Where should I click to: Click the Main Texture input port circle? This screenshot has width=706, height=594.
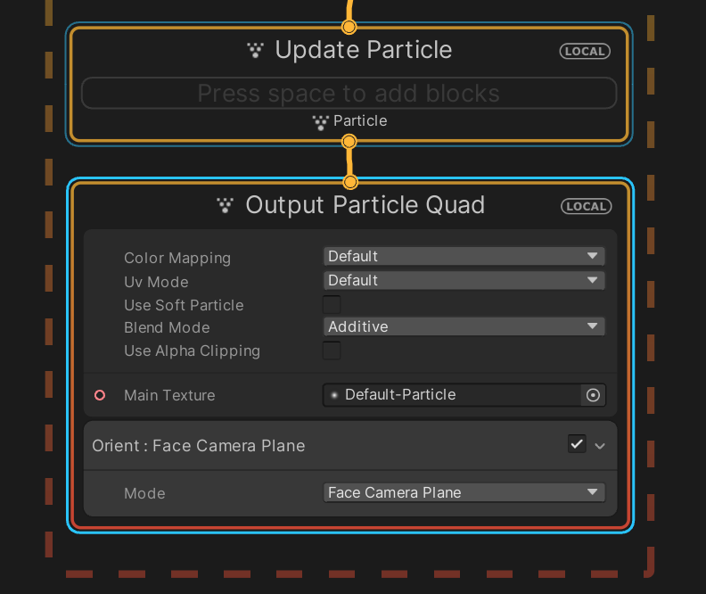pos(100,395)
